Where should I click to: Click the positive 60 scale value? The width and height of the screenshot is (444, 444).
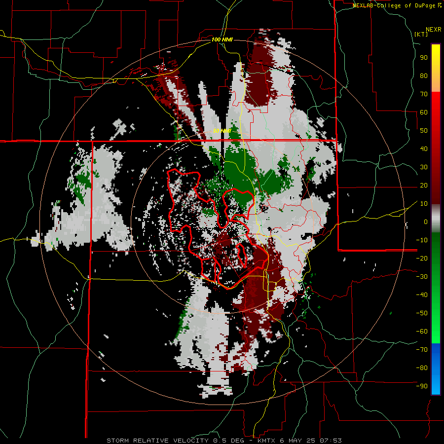(x=424, y=112)
